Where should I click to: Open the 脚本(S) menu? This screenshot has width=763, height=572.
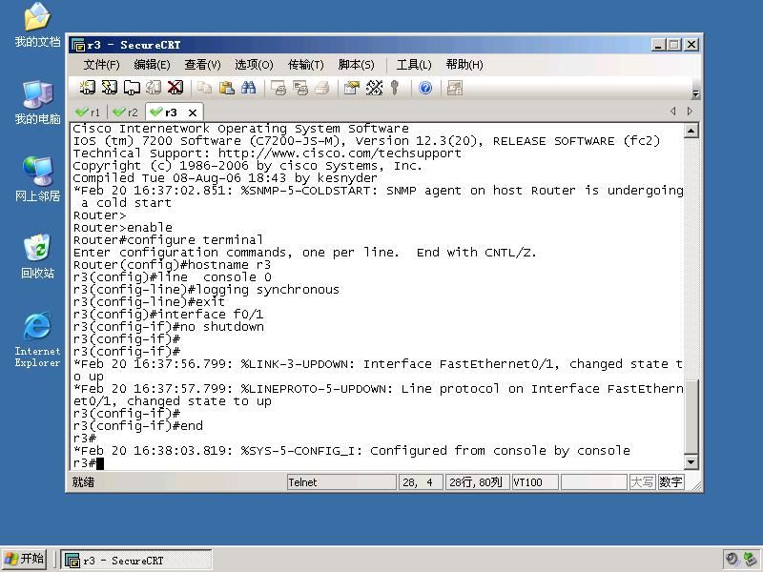pos(356,65)
